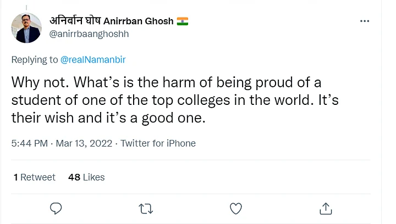Retweet using the arrows icon

[x=146, y=208]
